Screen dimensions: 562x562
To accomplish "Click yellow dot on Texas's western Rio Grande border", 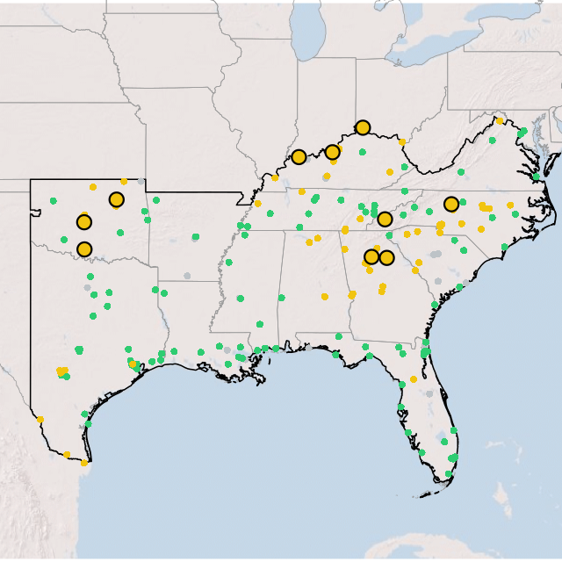I will [x=40, y=420].
